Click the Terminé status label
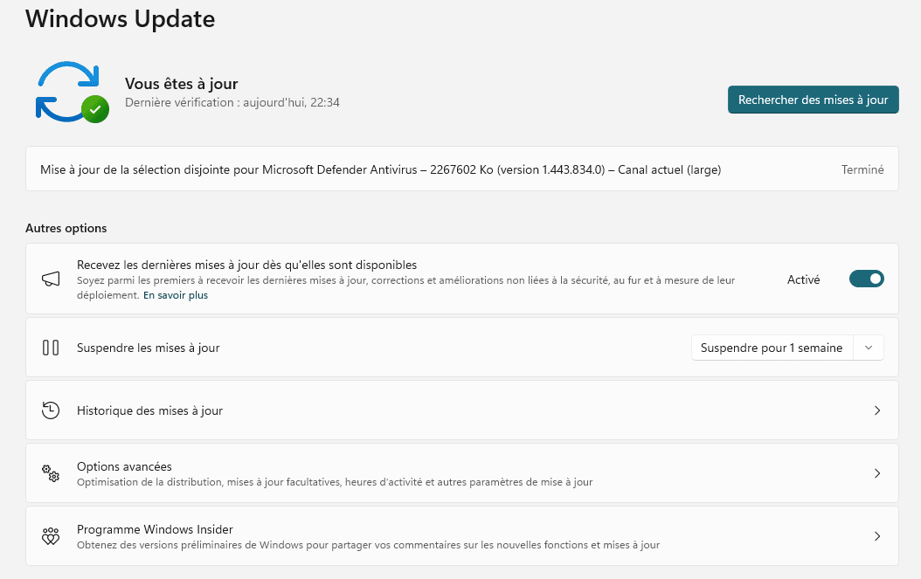Viewport: 921px width, 579px height. pos(862,169)
